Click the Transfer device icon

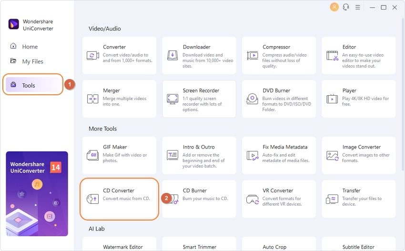pyautogui.click(x=332, y=199)
